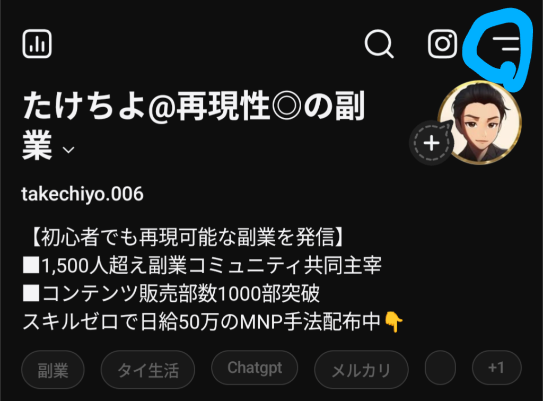Image resolution: width=543 pixels, height=401 pixels.
Task: Tap the 1,500人超え副業コミュニティ bio line
Action: 202,266
